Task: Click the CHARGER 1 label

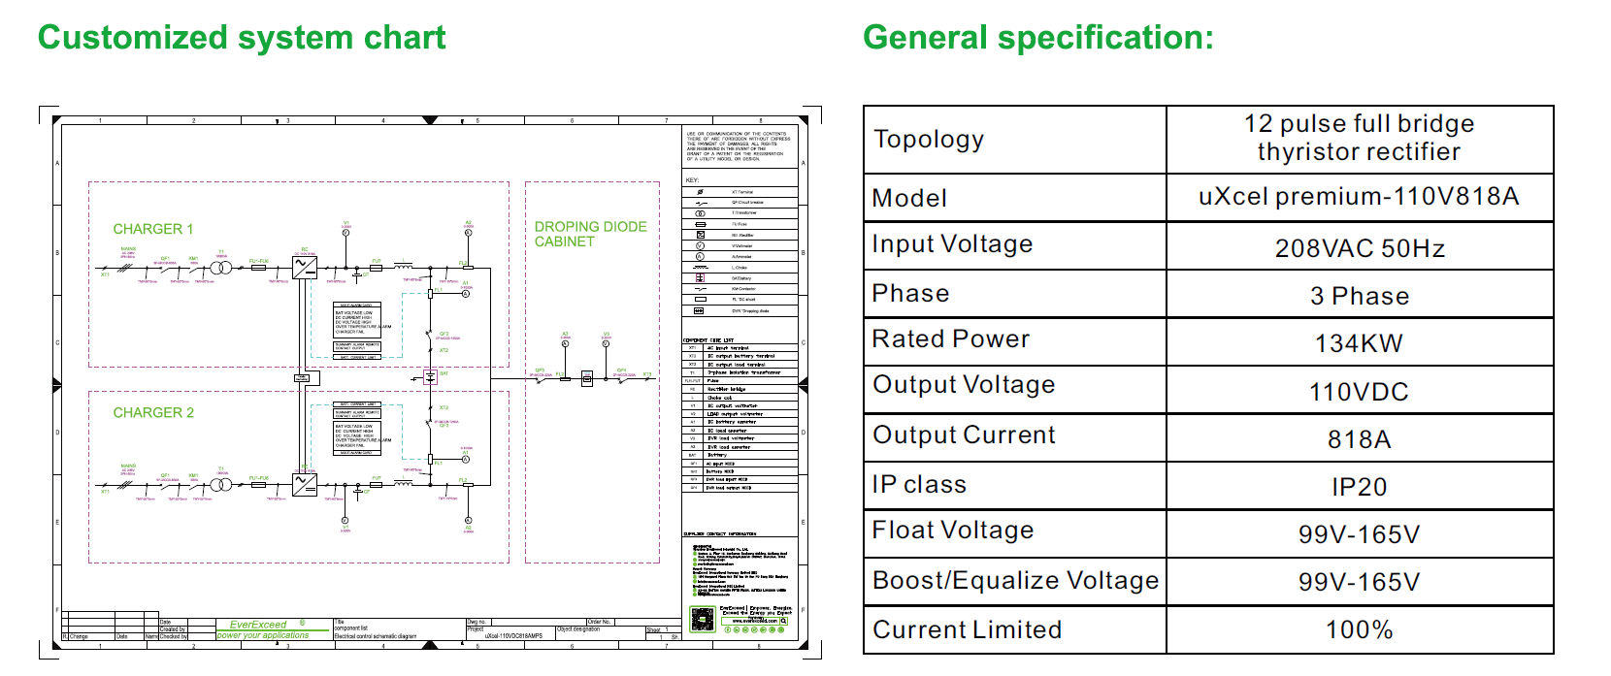Action: pos(153,229)
